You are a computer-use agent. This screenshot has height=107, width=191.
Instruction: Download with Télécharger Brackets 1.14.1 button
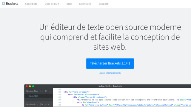110,63
